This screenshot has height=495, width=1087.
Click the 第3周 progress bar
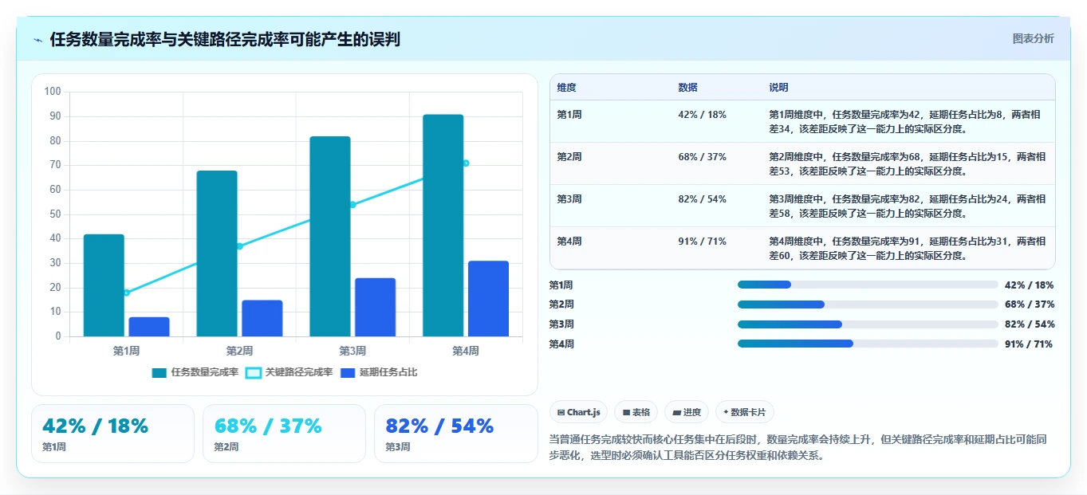click(868, 324)
